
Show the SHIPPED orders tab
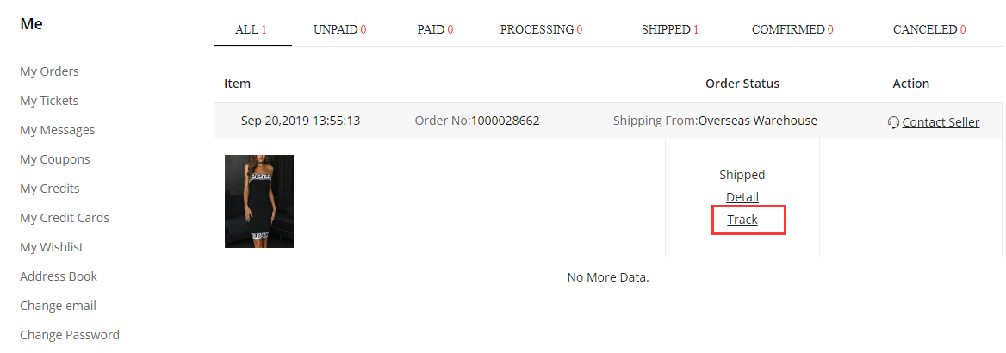pos(670,29)
